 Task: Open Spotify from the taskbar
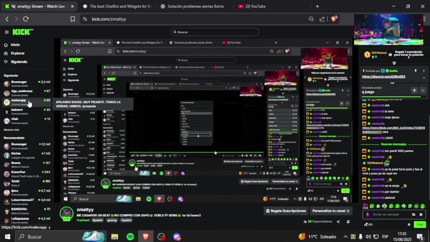(x=130, y=237)
